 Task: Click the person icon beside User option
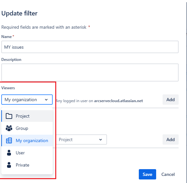[9, 153]
